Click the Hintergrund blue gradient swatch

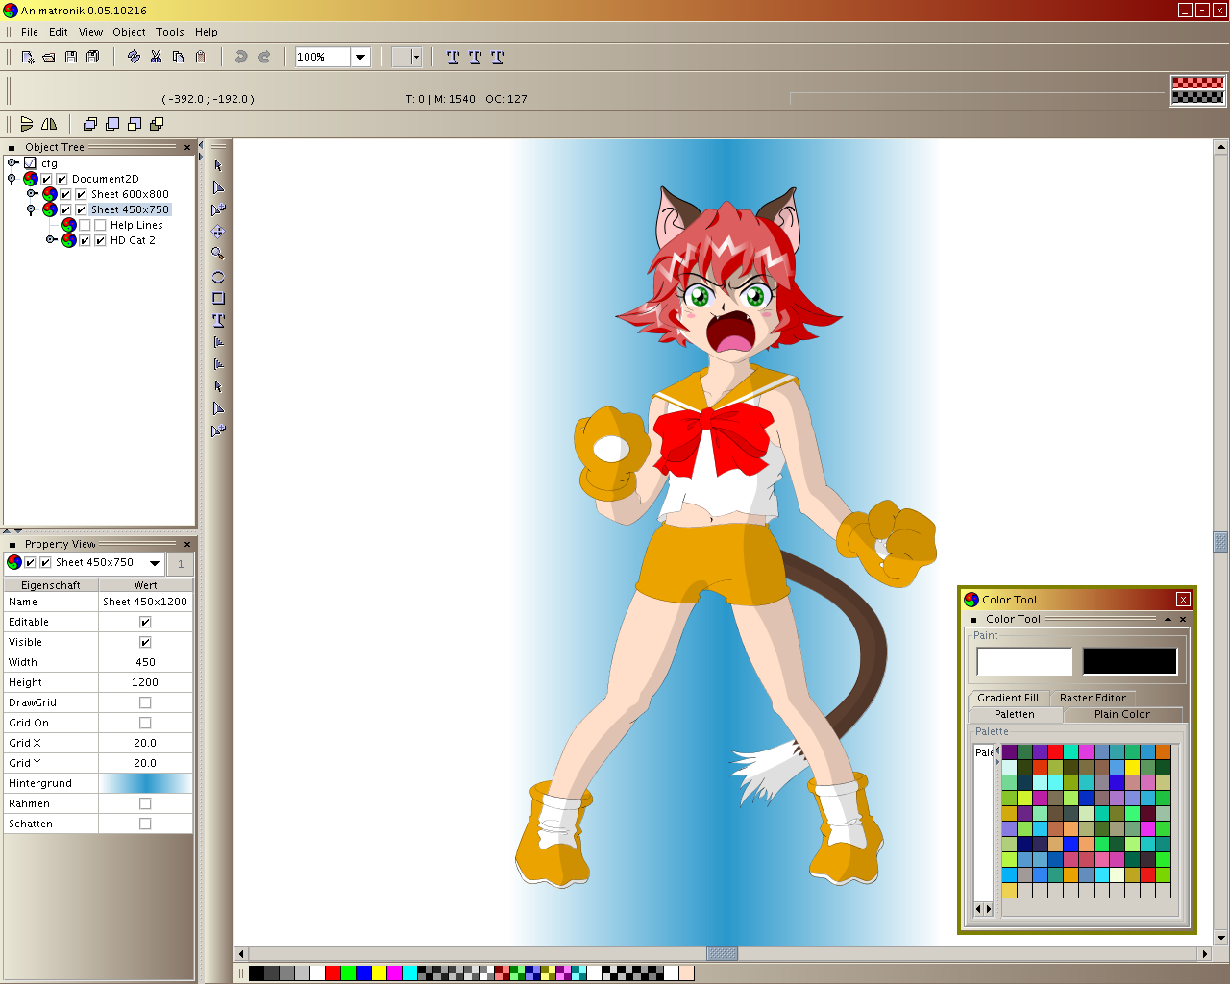pos(146,783)
